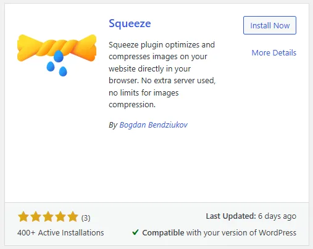
Task: Click the second rating star
Action: click(x=36, y=217)
